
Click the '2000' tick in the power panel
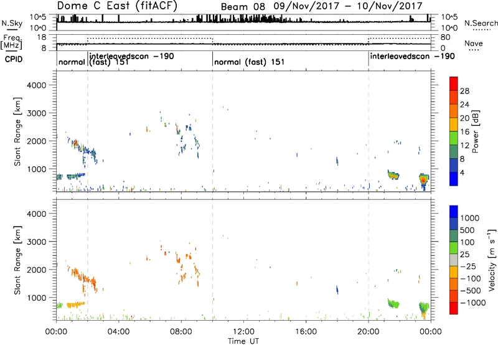pos(36,141)
